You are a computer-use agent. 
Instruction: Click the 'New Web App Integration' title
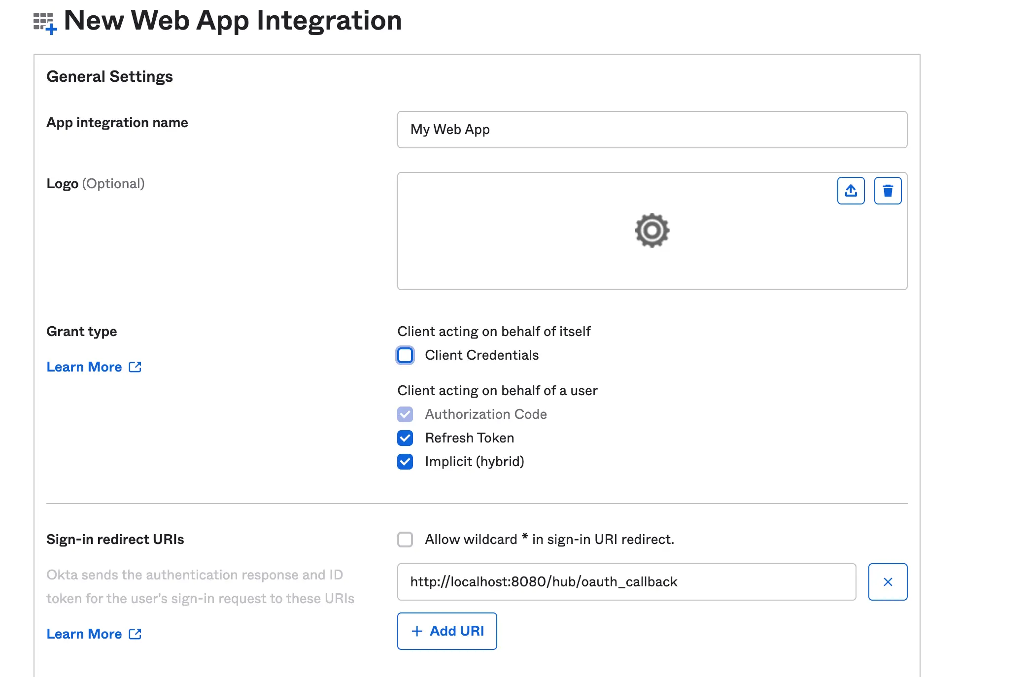point(233,21)
